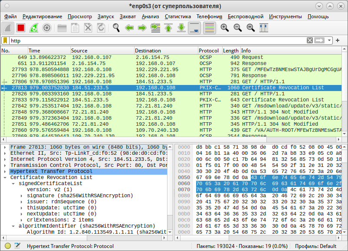Open capture file properties icon in status bar

click(x=17, y=246)
